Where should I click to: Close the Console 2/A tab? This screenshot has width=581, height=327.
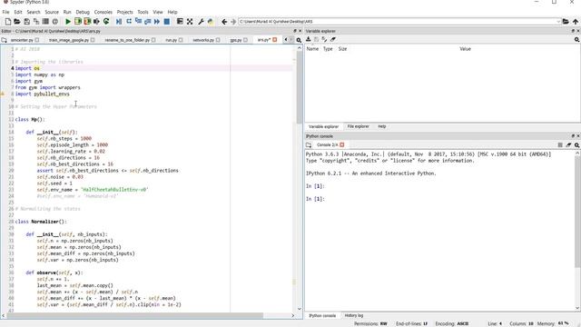point(342,145)
